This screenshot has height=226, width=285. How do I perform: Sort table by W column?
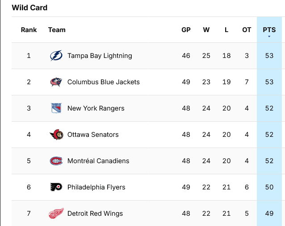(206, 30)
